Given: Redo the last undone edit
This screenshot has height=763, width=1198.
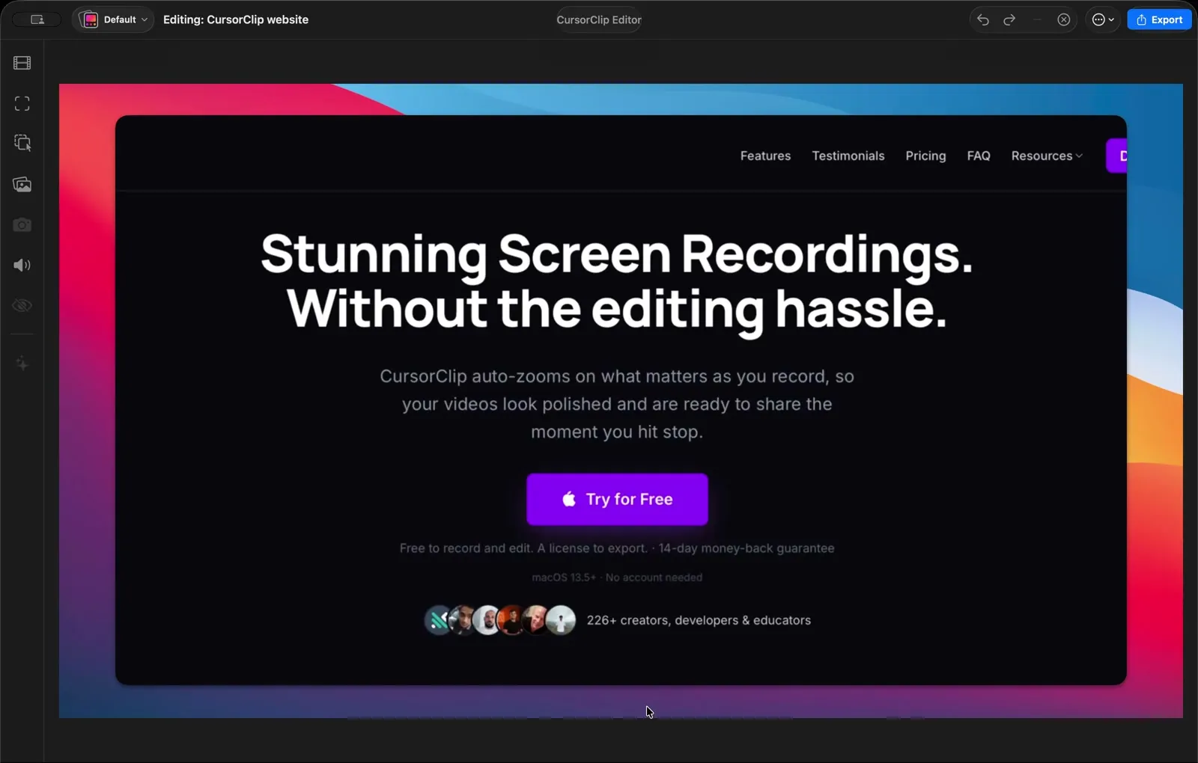Looking at the screenshot, I should click(x=1009, y=19).
